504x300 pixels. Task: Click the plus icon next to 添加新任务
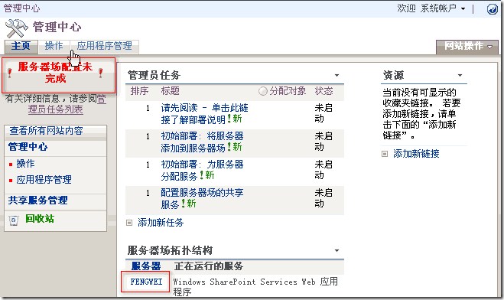129,223
